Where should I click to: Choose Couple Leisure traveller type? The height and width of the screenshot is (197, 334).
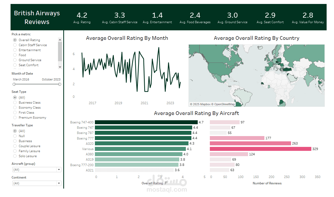[15, 146]
